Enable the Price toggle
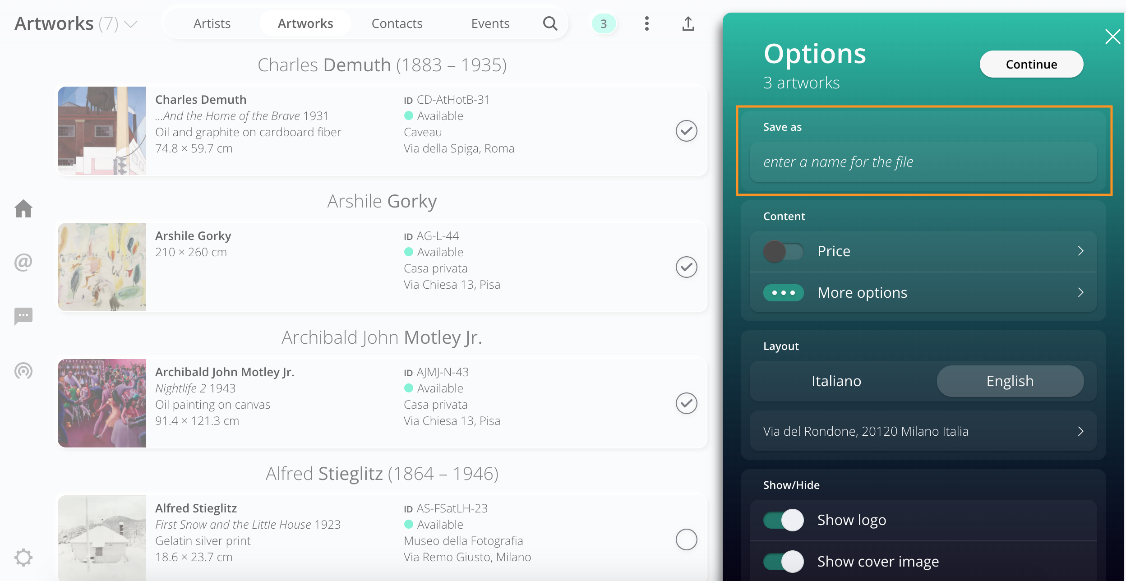Image resolution: width=1126 pixels, height=581 pixels. point(783,251)
